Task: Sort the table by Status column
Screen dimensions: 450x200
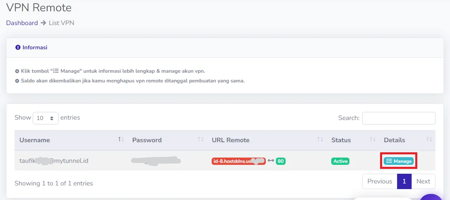Action: [x=353, y=140]
